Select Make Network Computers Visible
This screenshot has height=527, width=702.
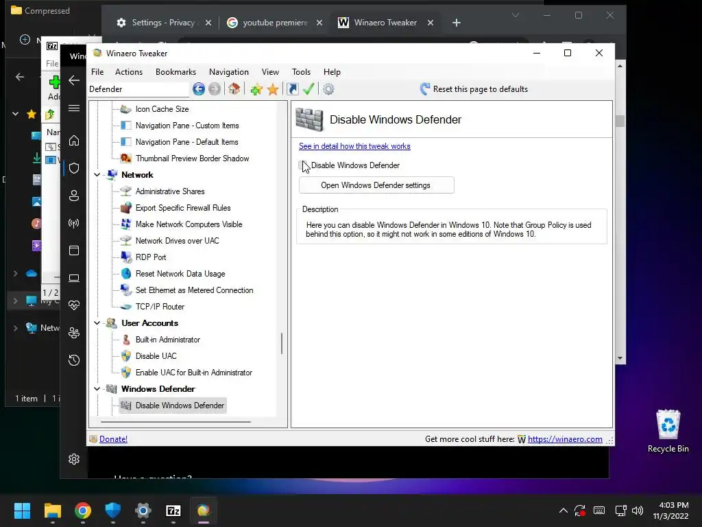click(189, 224)
